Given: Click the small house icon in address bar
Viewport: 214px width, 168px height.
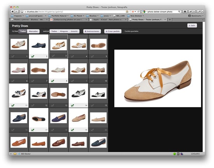Looking at the screenshot, I should pyautogui.click(x=127, y=12).
